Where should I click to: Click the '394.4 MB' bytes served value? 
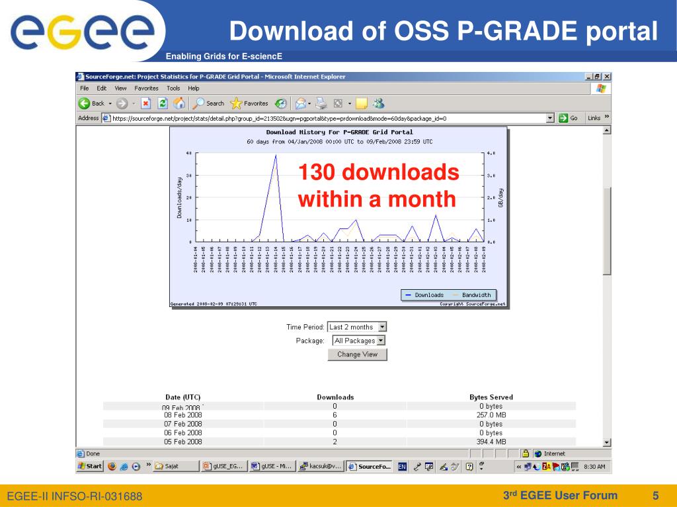click(491, 442)
